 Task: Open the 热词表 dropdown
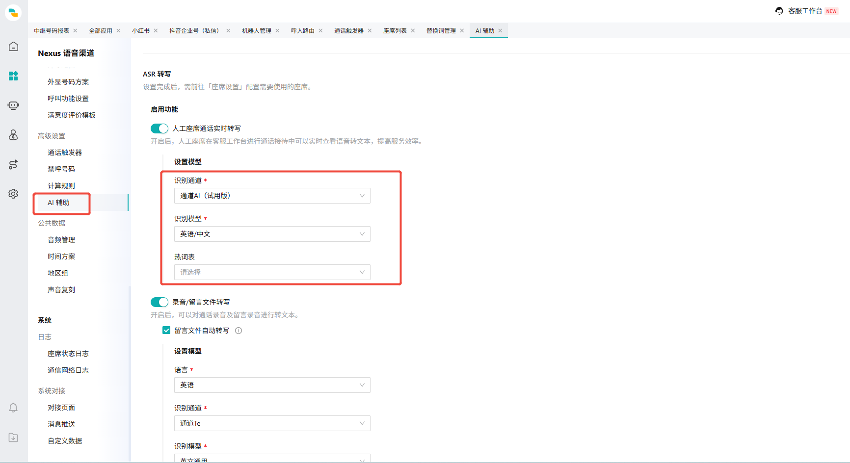click(x=272, y=272)
